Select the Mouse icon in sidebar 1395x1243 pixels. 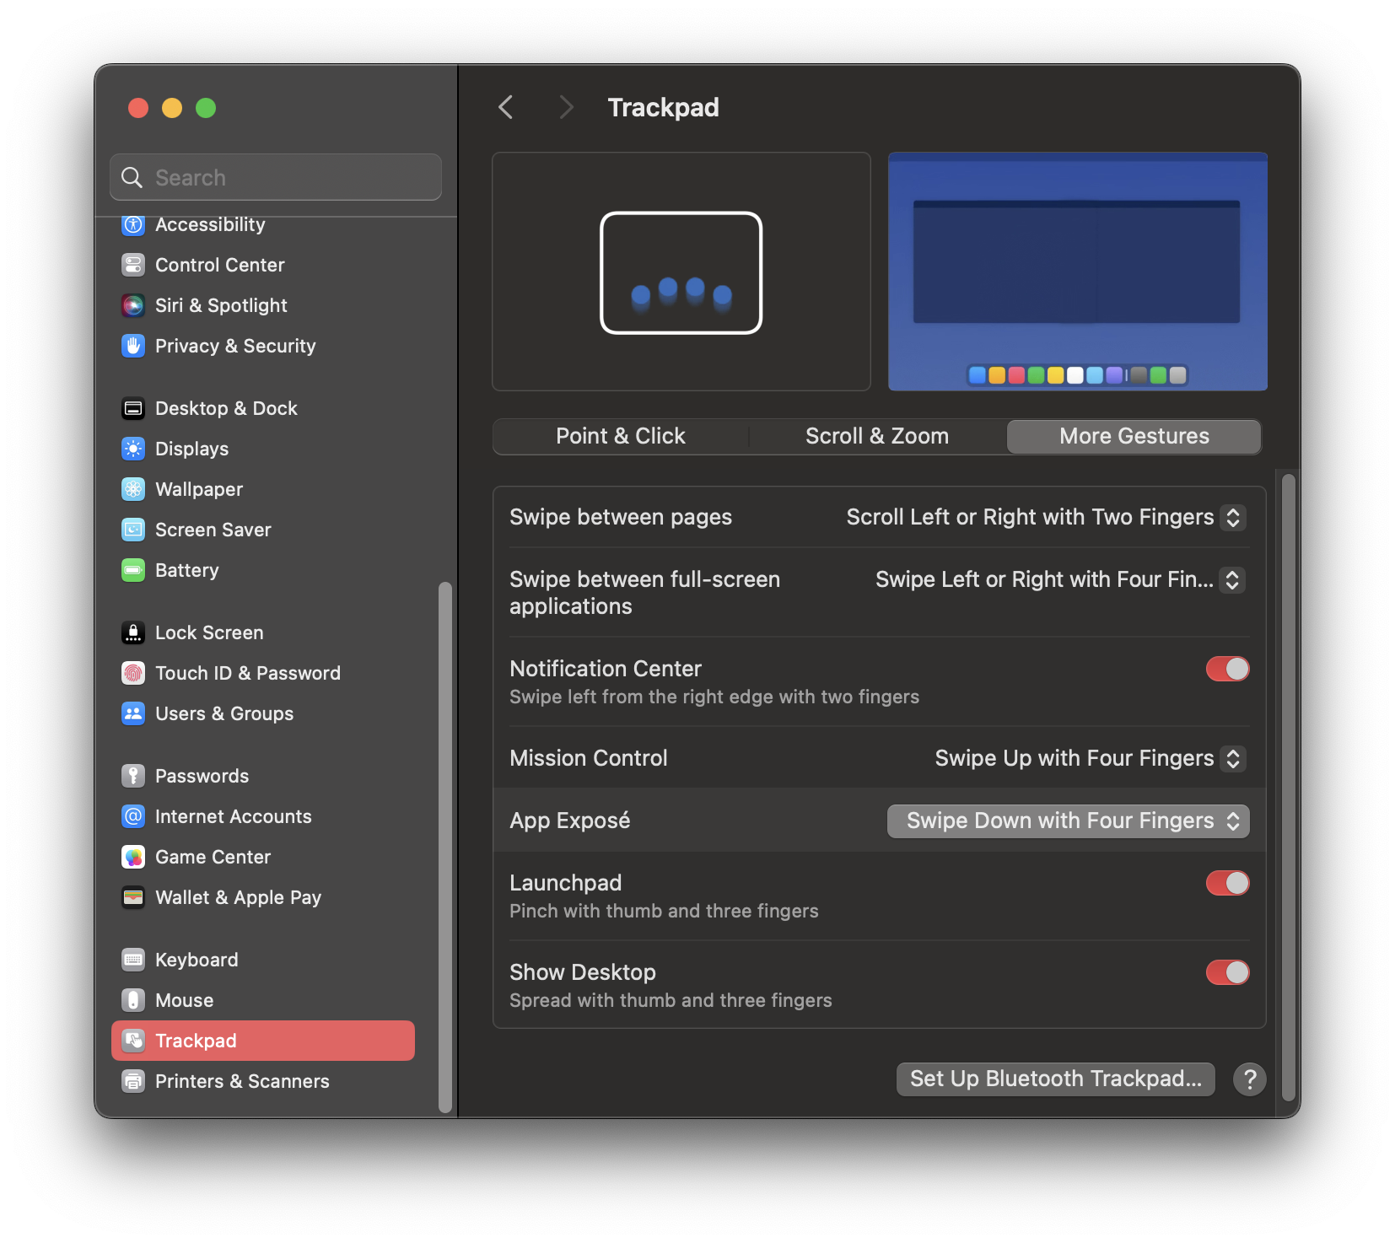133,1000
